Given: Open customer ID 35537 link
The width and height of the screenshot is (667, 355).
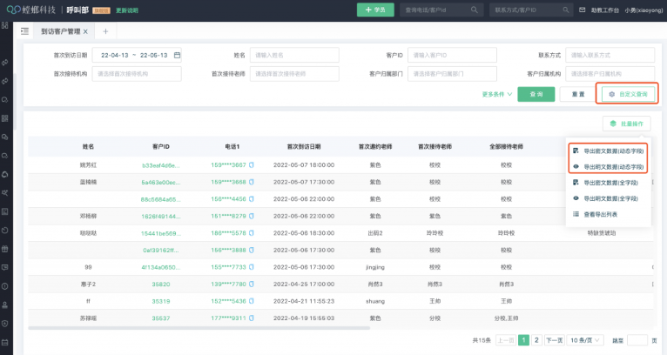Looking at the screenshot, I should tap(161, 318).
